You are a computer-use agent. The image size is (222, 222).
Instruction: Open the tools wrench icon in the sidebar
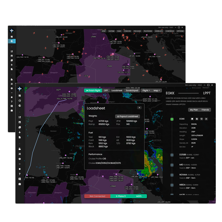pyautogui.click(x=19, y=154)
